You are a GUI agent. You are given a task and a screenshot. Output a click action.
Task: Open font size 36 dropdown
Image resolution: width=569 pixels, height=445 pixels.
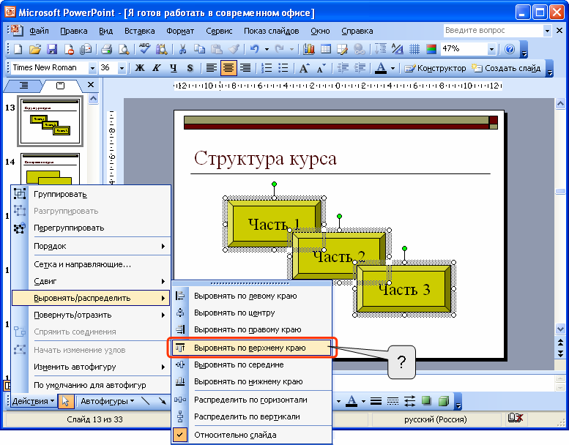point(122,68)
